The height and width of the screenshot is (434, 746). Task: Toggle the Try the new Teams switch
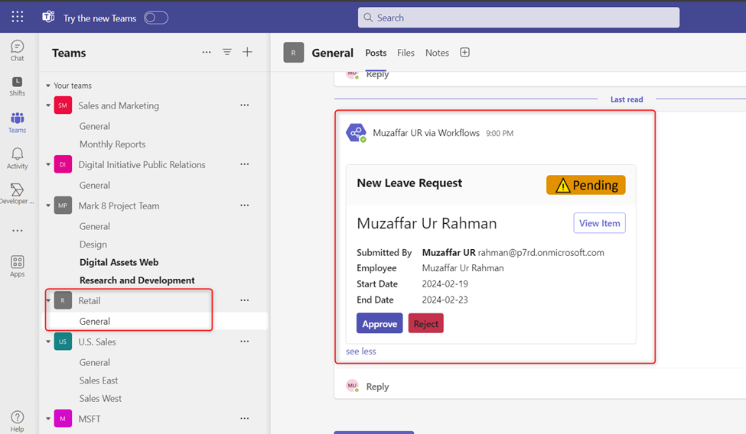156,18
